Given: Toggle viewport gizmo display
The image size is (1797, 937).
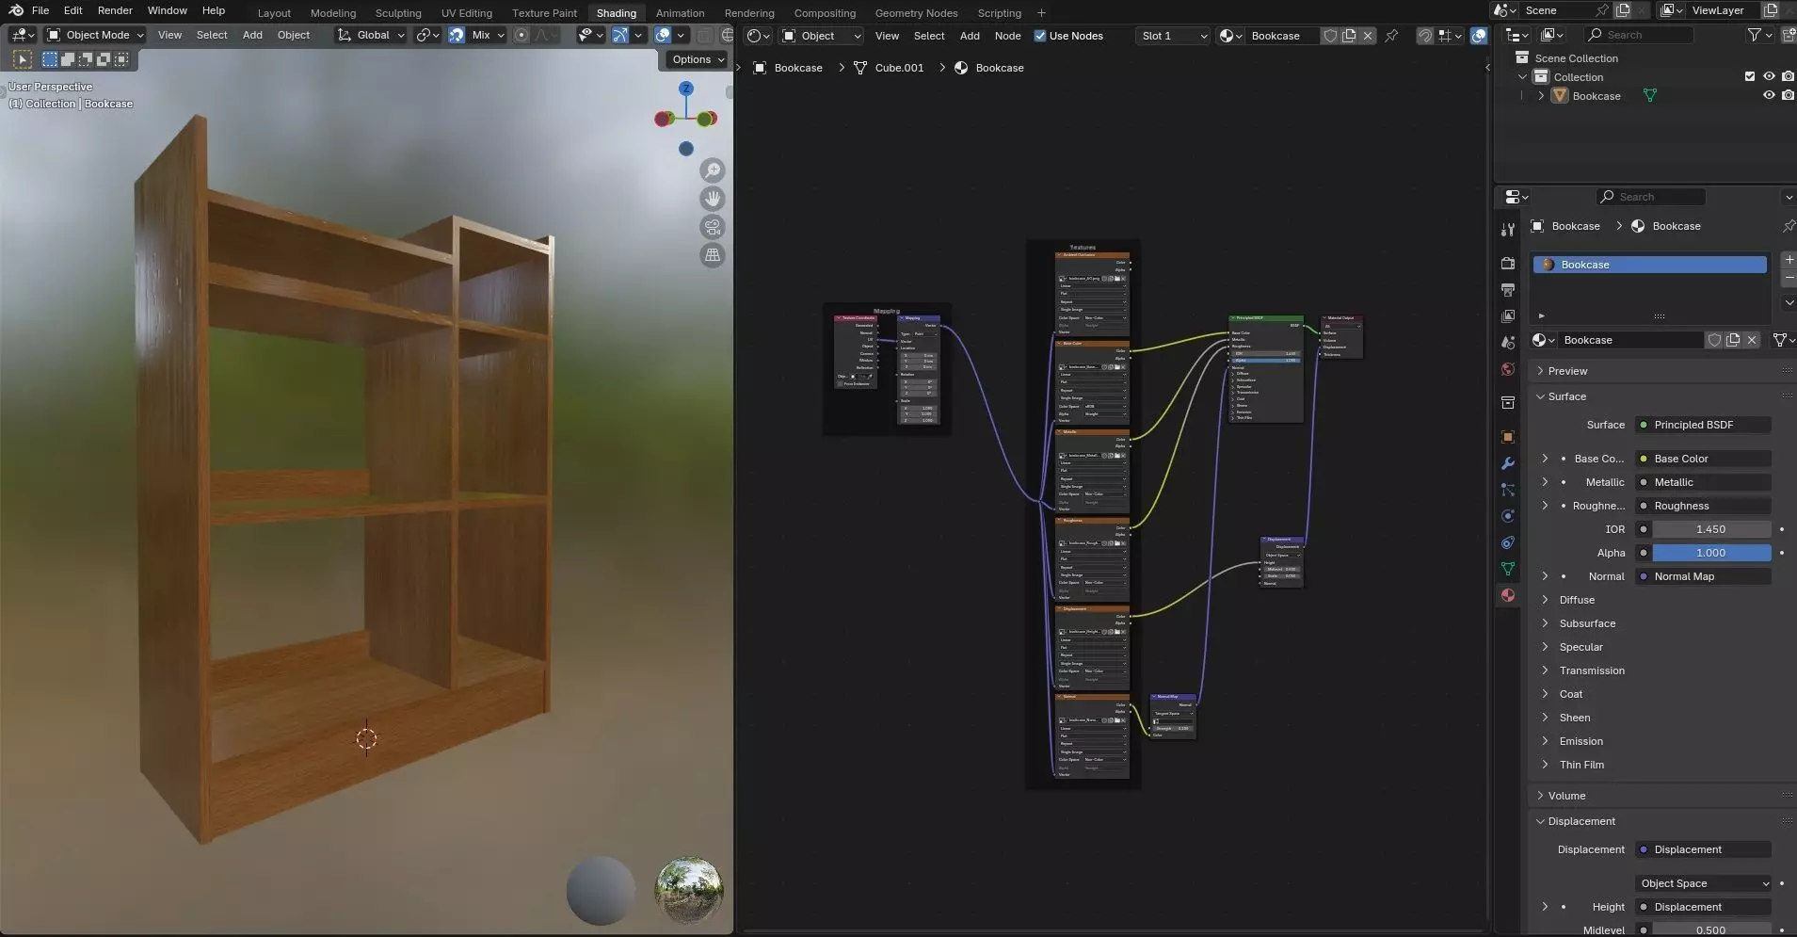Looking at the screenshot, I should coord(619,35).
